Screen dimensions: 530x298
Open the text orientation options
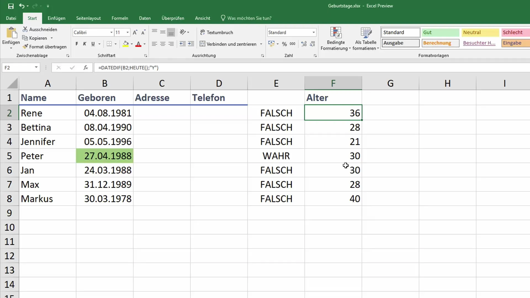click(x=184, y=32)
